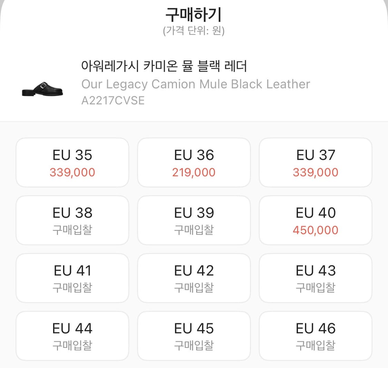The width and height of the screenshot is (388, 368).
Task: Select the largest size EU 46
Action: 315,336
